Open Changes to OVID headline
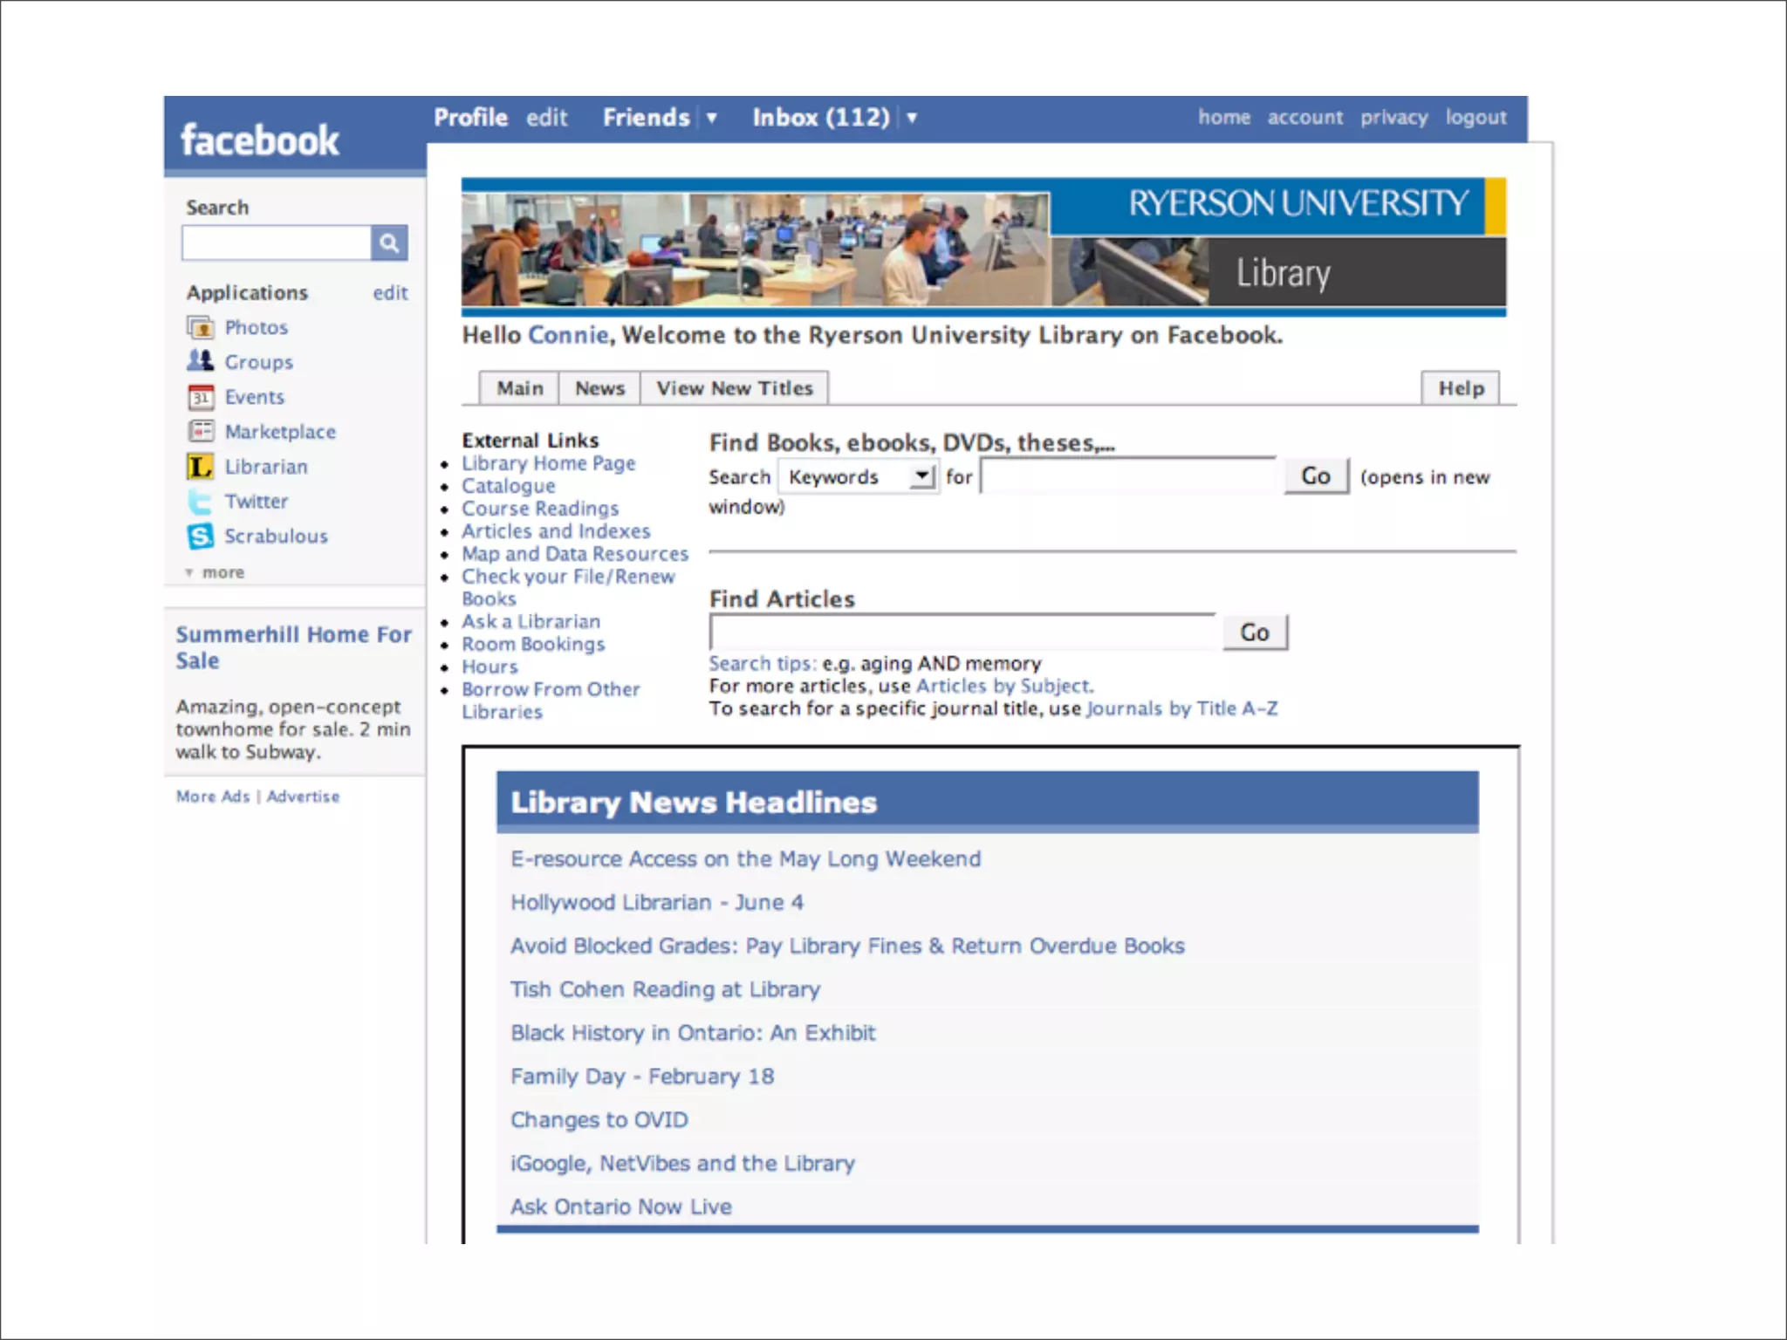1787x1340 pixels. point(599,1120)
